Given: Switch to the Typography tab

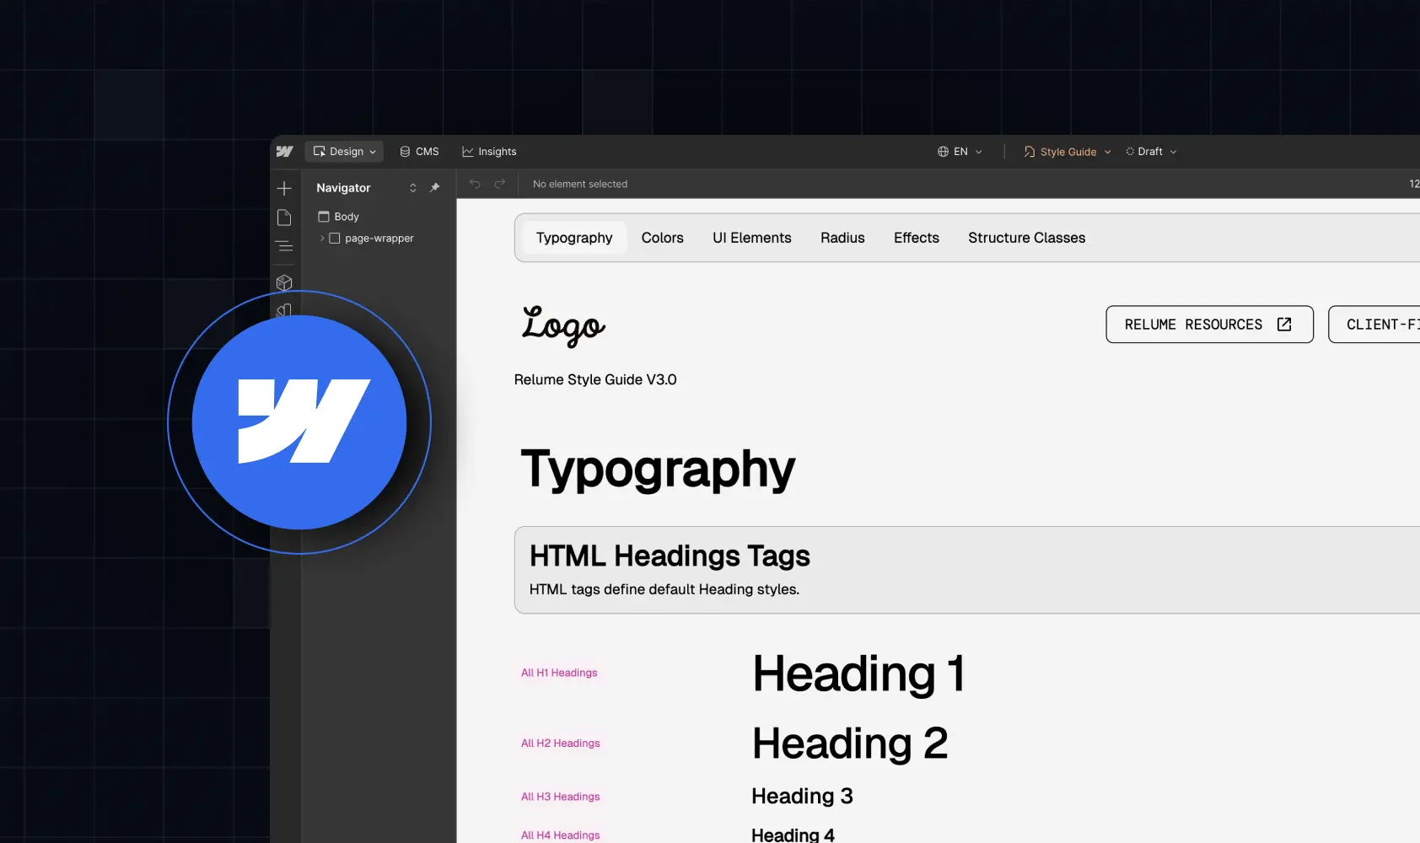Looking at the screenshot, I should (574, 238).
